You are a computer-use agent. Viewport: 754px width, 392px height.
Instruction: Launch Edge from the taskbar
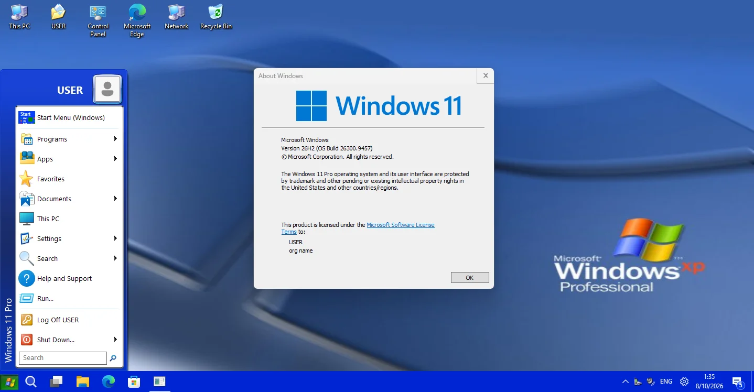pyautogui.click(x=109, y=382)
